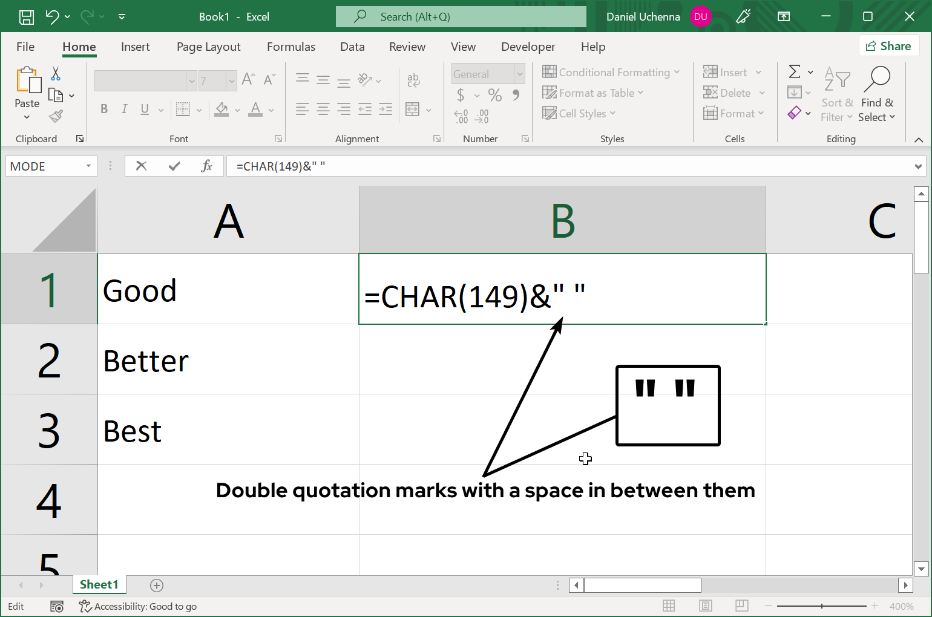The width and height of the screenshot is (932, 617).
Task: Click the Undo arrow icon
Action: [53, 17]
